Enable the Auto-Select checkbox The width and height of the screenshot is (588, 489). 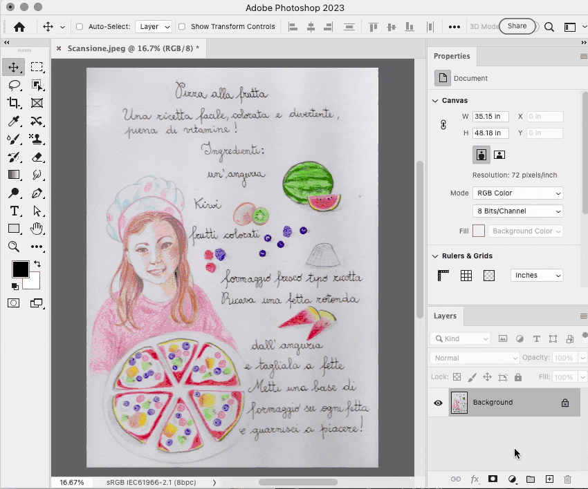pyautogui.click(x=80, y=27)
